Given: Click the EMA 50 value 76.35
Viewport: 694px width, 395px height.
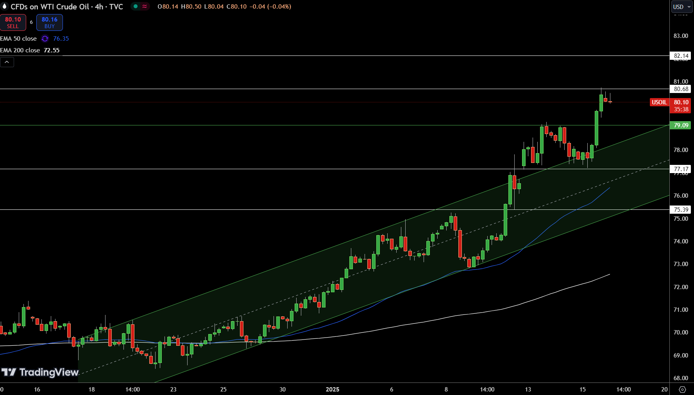Looking at the screenshot, I should [x=61, y=39].
